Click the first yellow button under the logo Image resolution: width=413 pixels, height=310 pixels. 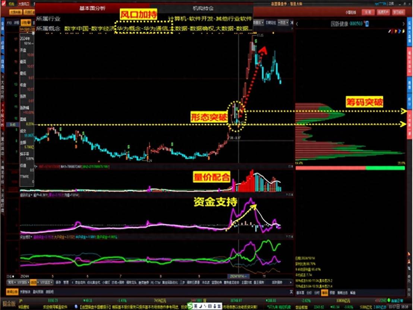[x=16, y=12]
